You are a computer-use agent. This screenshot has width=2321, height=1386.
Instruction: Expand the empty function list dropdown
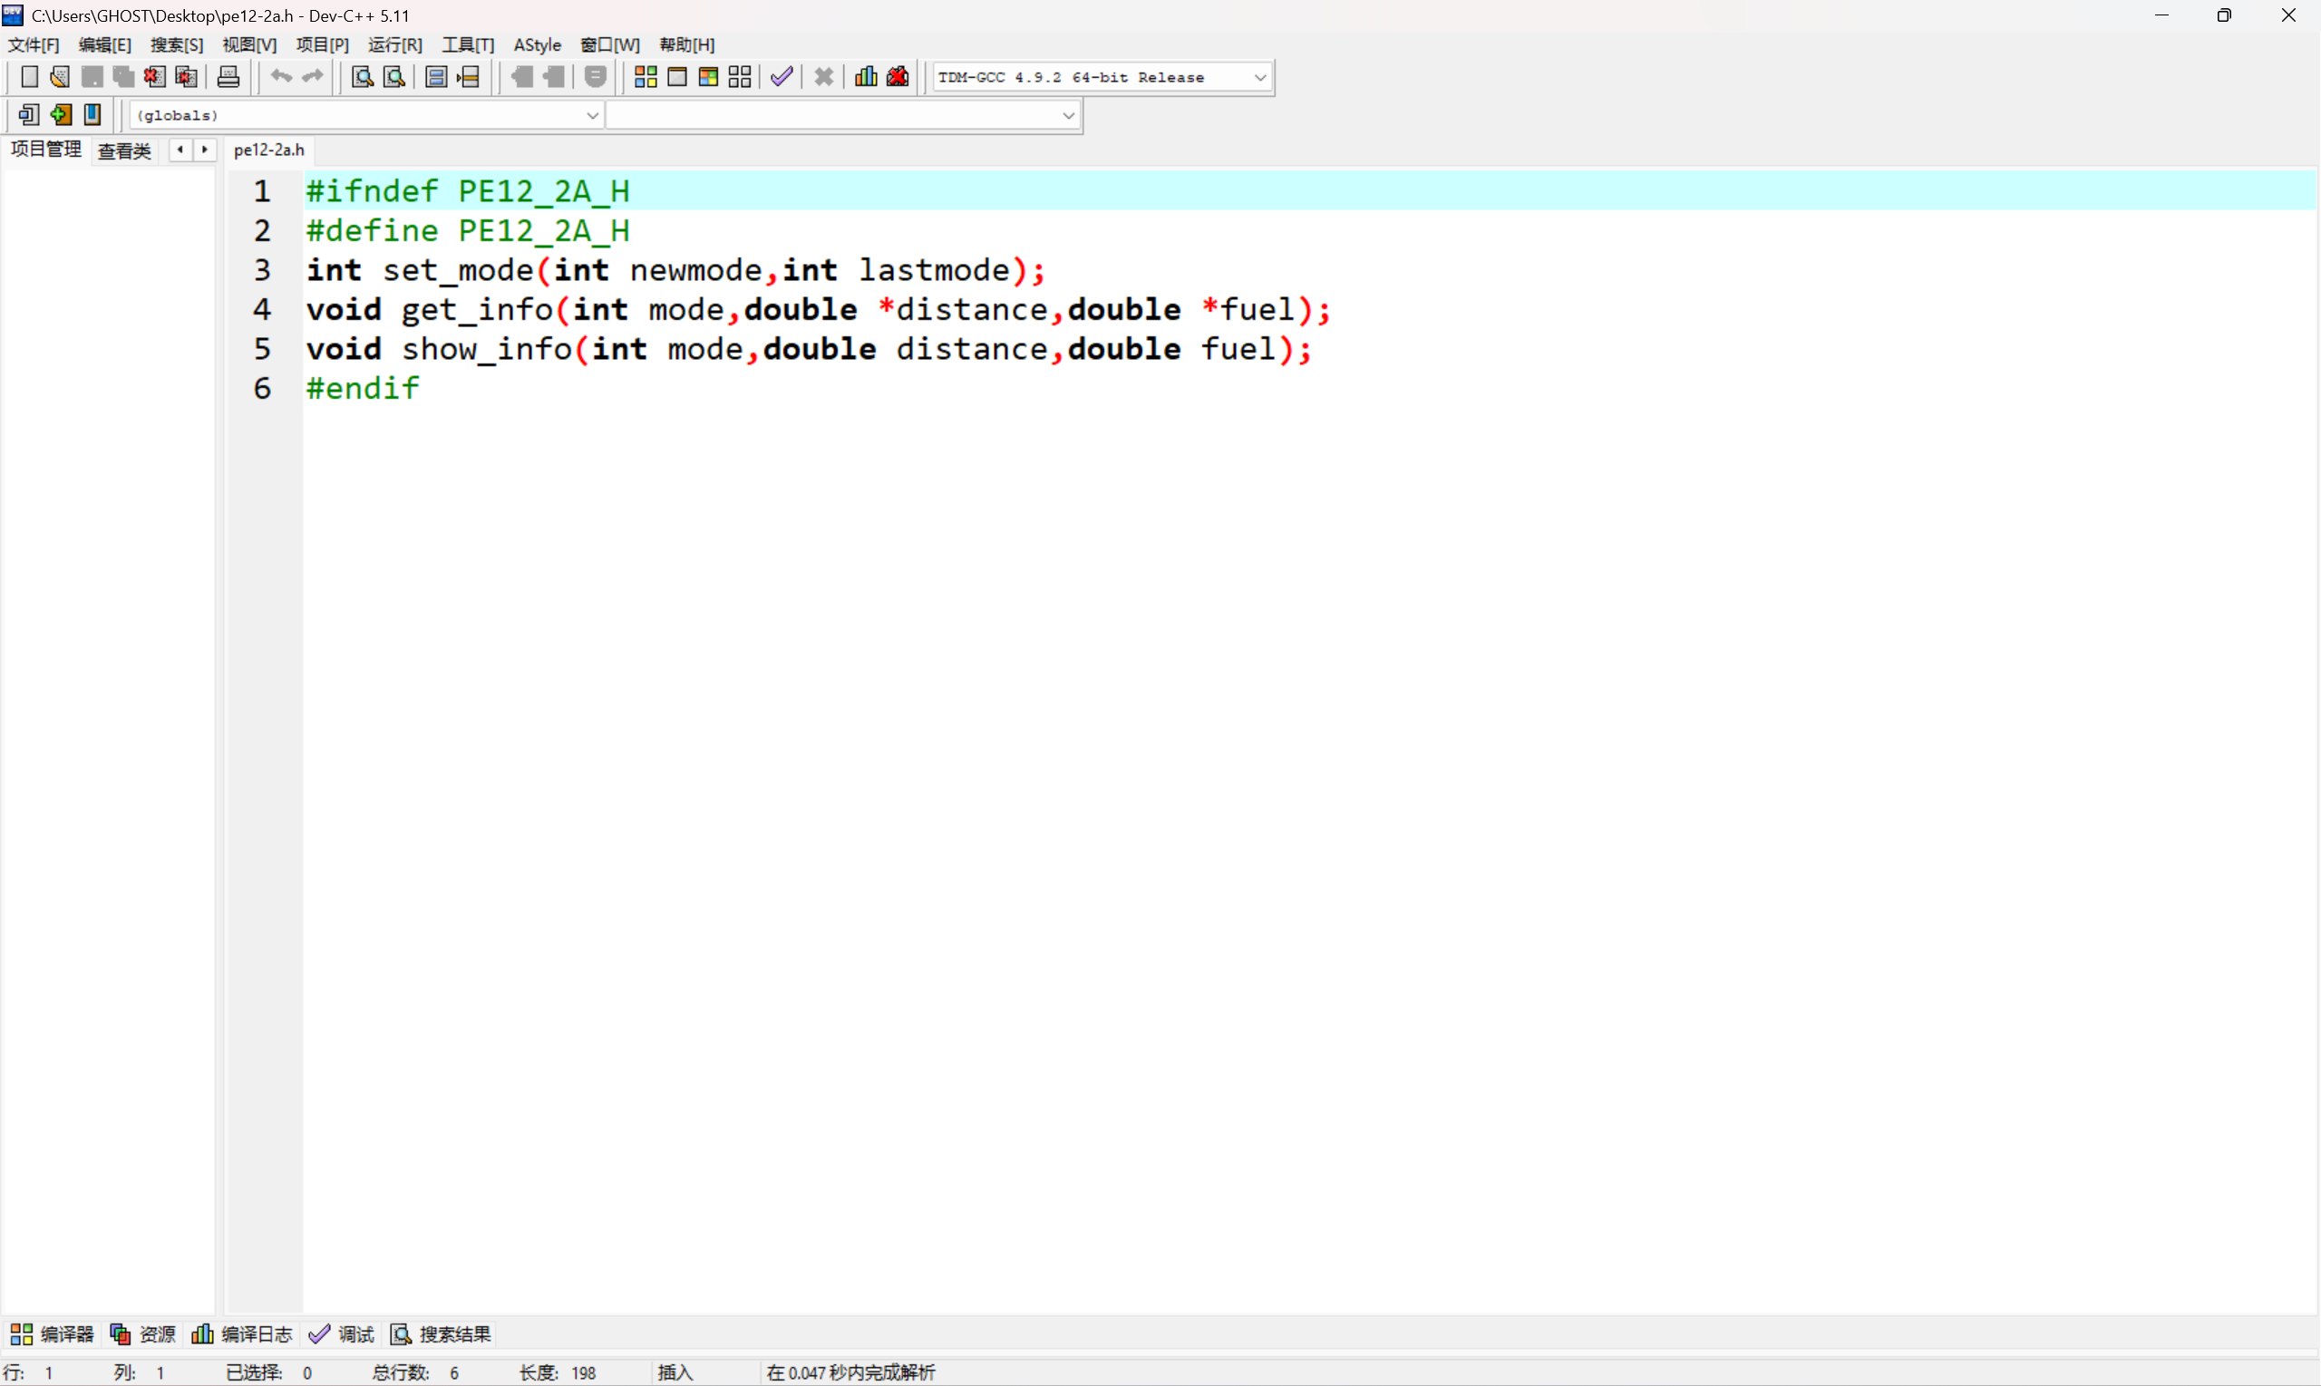(1069, 116)
